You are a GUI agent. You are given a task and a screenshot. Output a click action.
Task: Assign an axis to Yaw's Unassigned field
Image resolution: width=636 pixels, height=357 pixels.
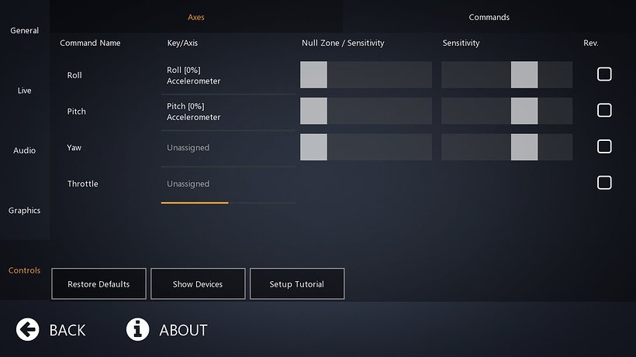[x=228, y=147]
